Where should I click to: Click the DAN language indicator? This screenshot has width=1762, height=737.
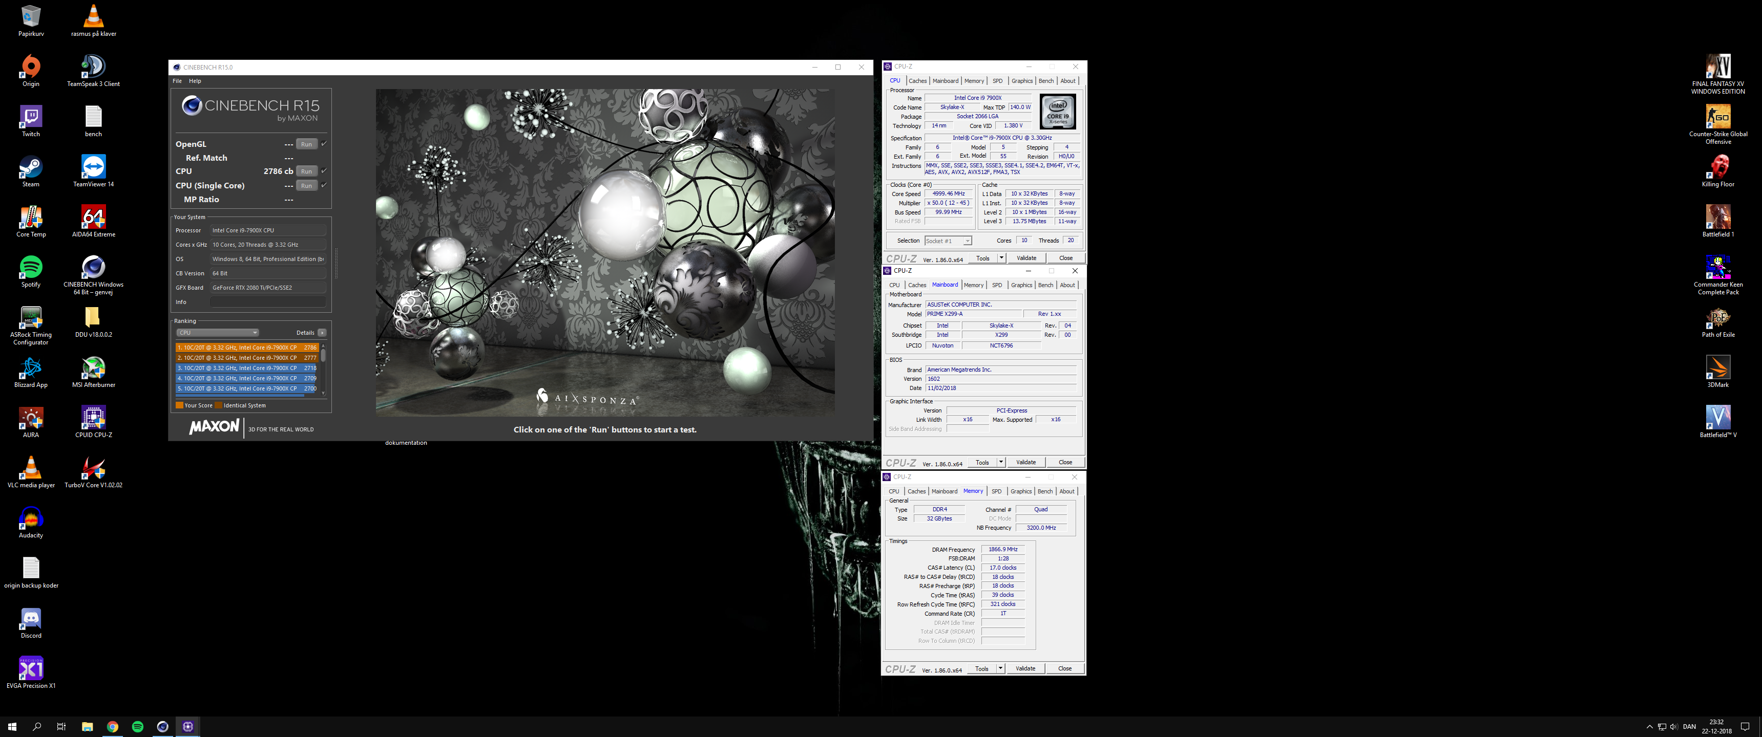tap(1689, 727)
